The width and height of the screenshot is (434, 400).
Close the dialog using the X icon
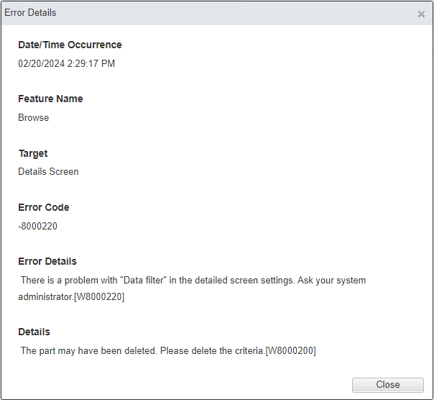421,14
